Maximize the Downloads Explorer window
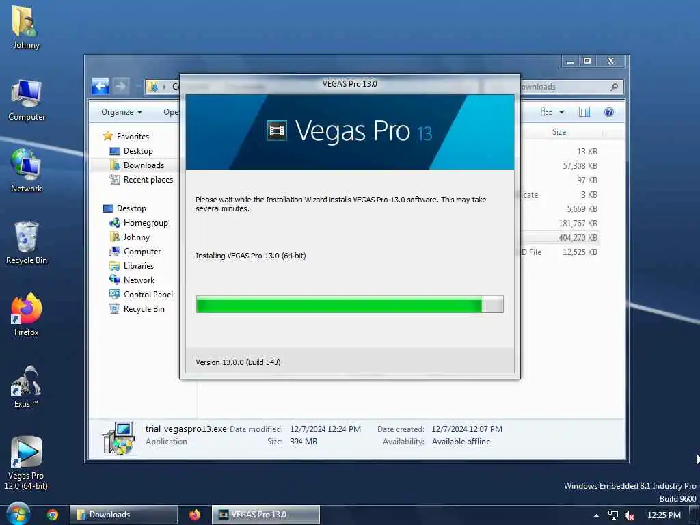This screenshot has width=700, height=525. tap(587, 61)
